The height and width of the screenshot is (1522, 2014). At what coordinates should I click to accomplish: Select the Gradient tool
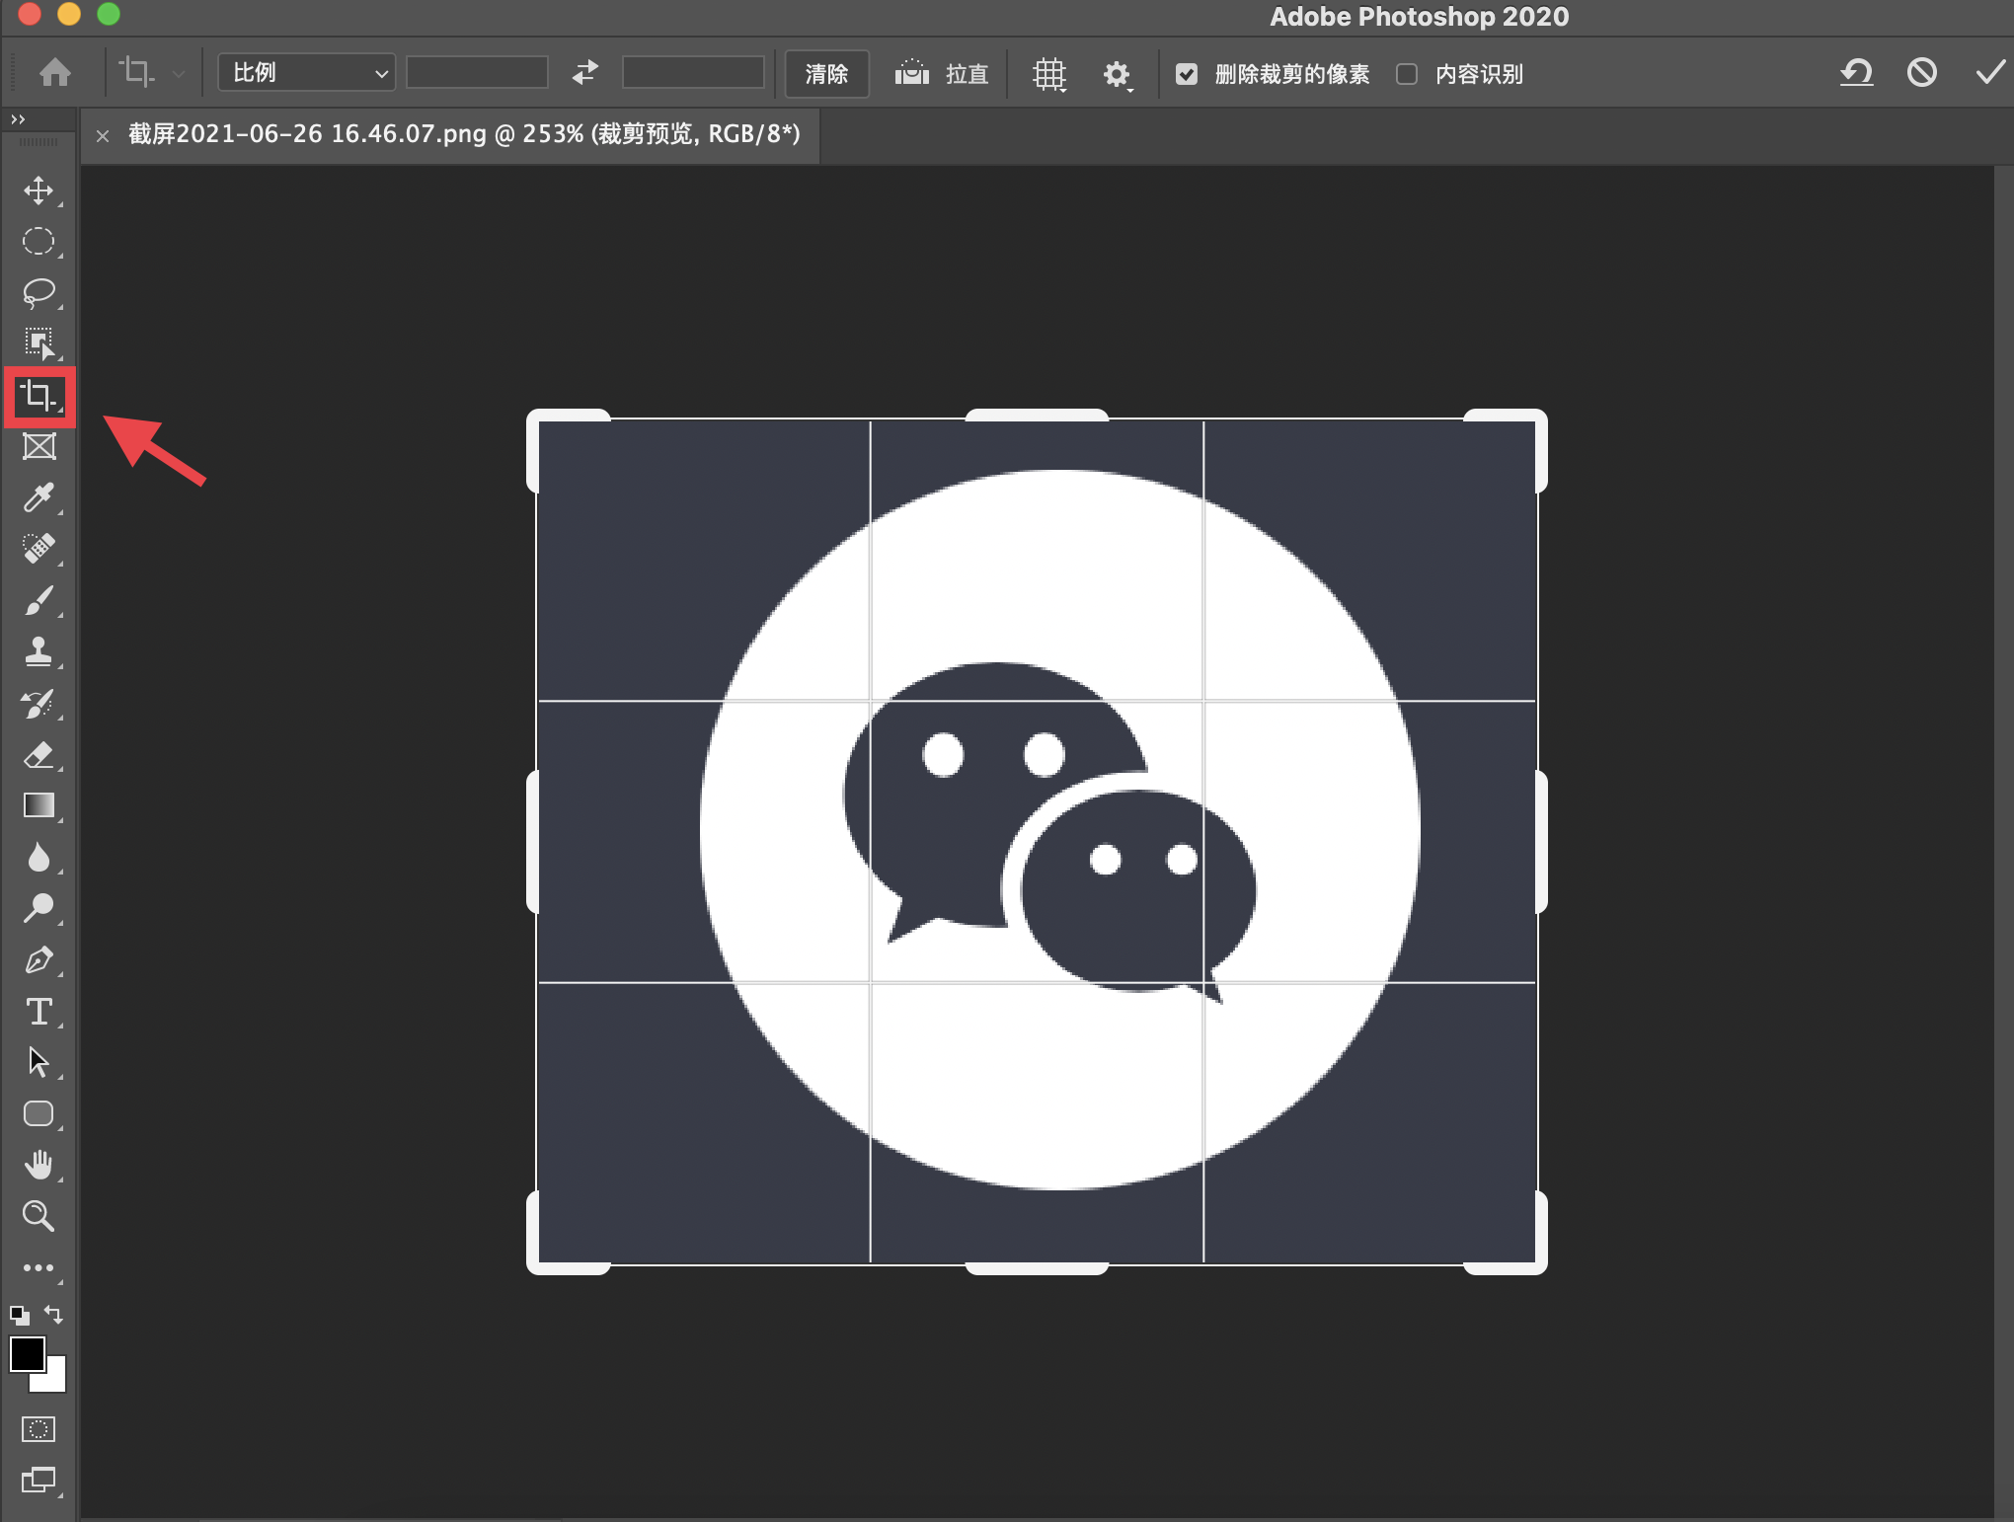click(x=39, y=805)
